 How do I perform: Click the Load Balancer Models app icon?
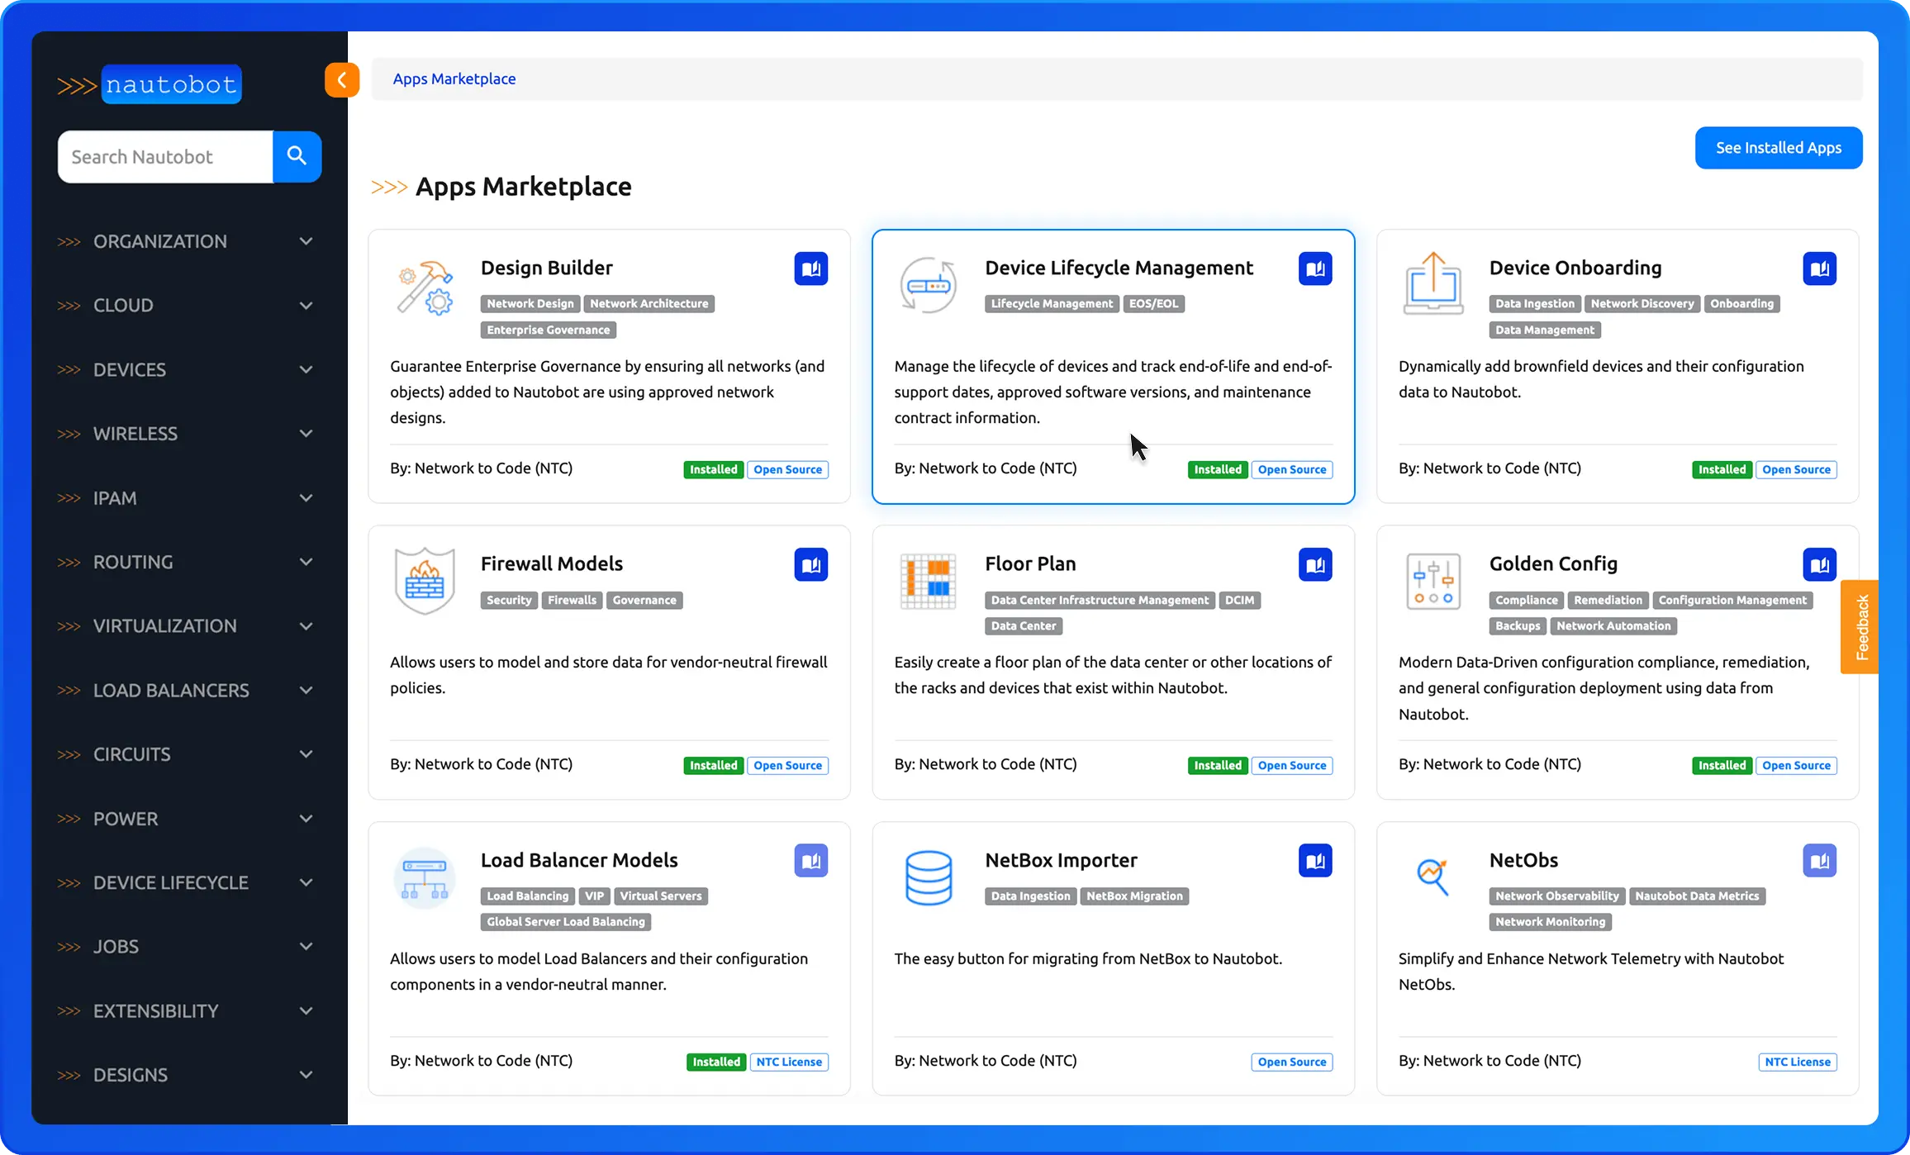click(425, 877)
